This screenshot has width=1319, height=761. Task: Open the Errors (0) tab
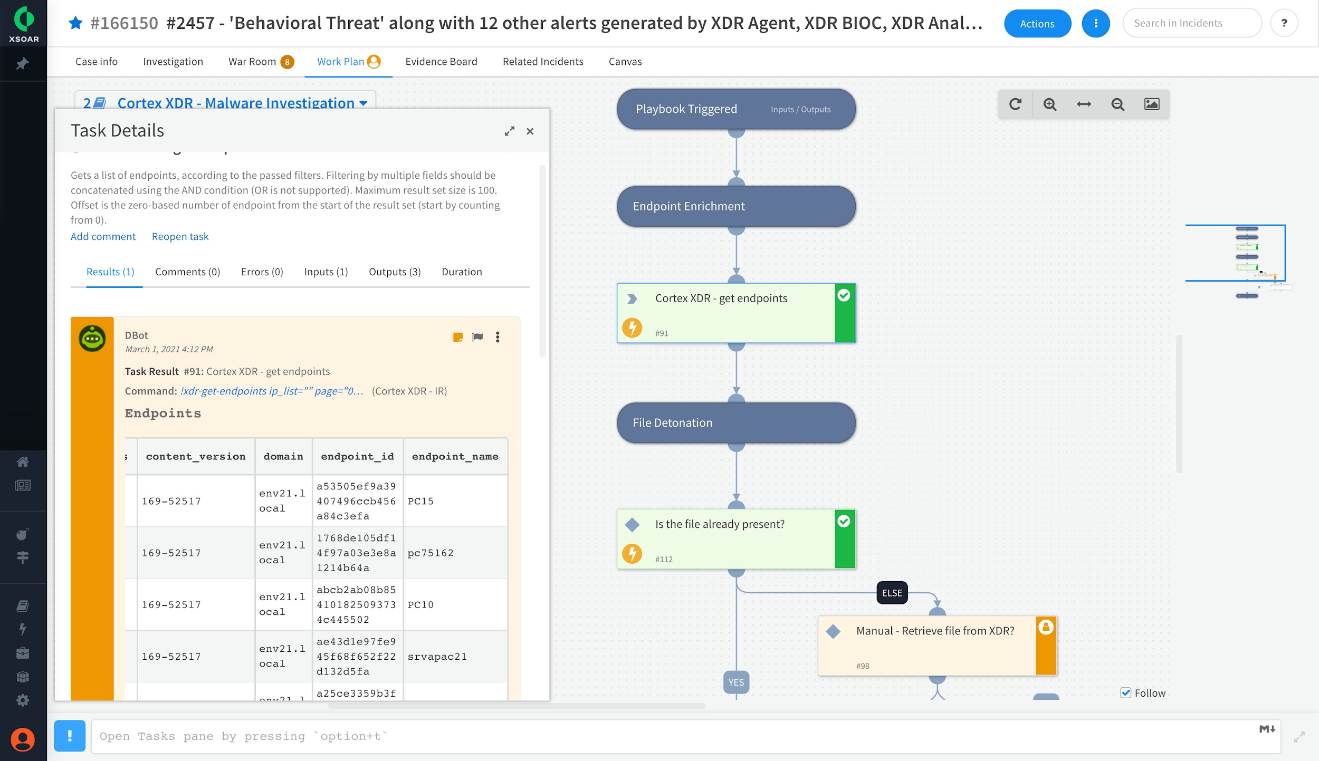click(x=262, y=272)
